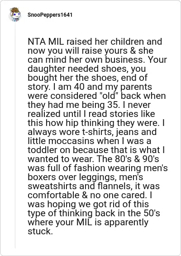Click the final word "stuck." of the comment
Image resolution: width=181 pixels, height=256 pixels.
coord(40,231)
